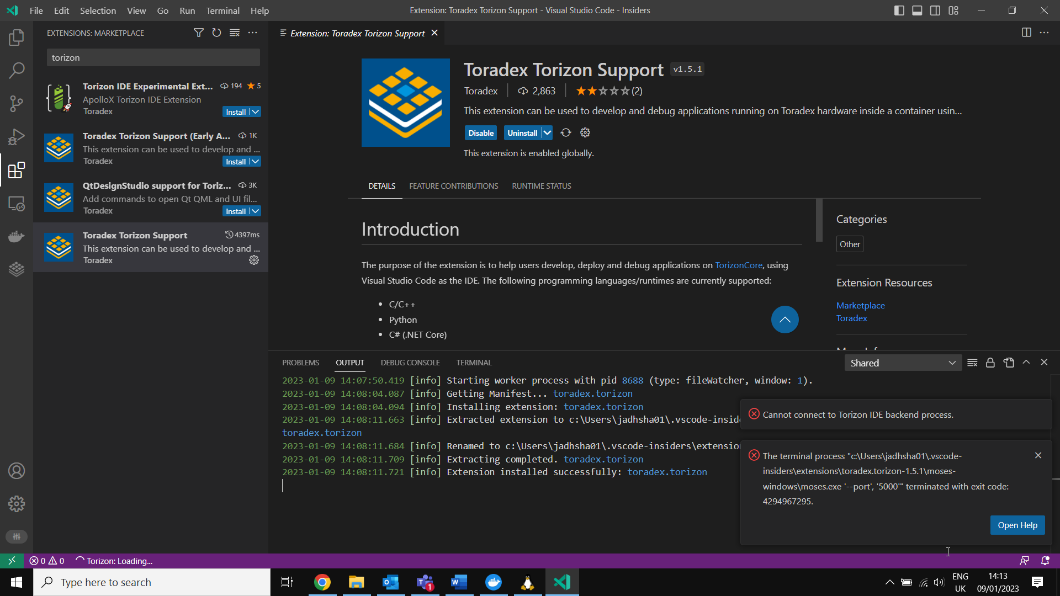The height and width of the screenshot is (596, 1060).
Task: Open the Docker view in the activity bar
Action: 17,236
